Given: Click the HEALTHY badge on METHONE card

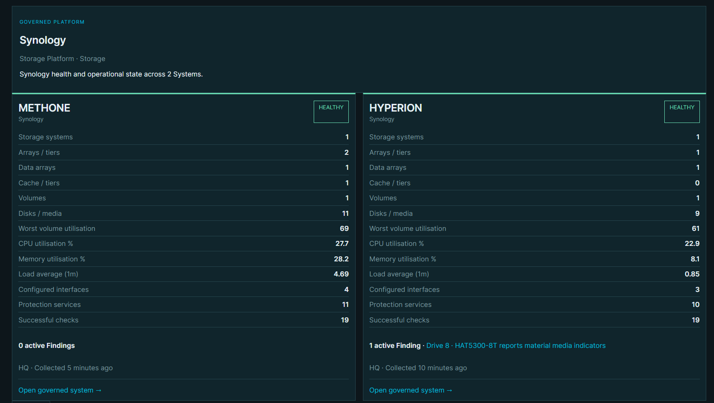Looking at the screenshot, I should (331, 112).
